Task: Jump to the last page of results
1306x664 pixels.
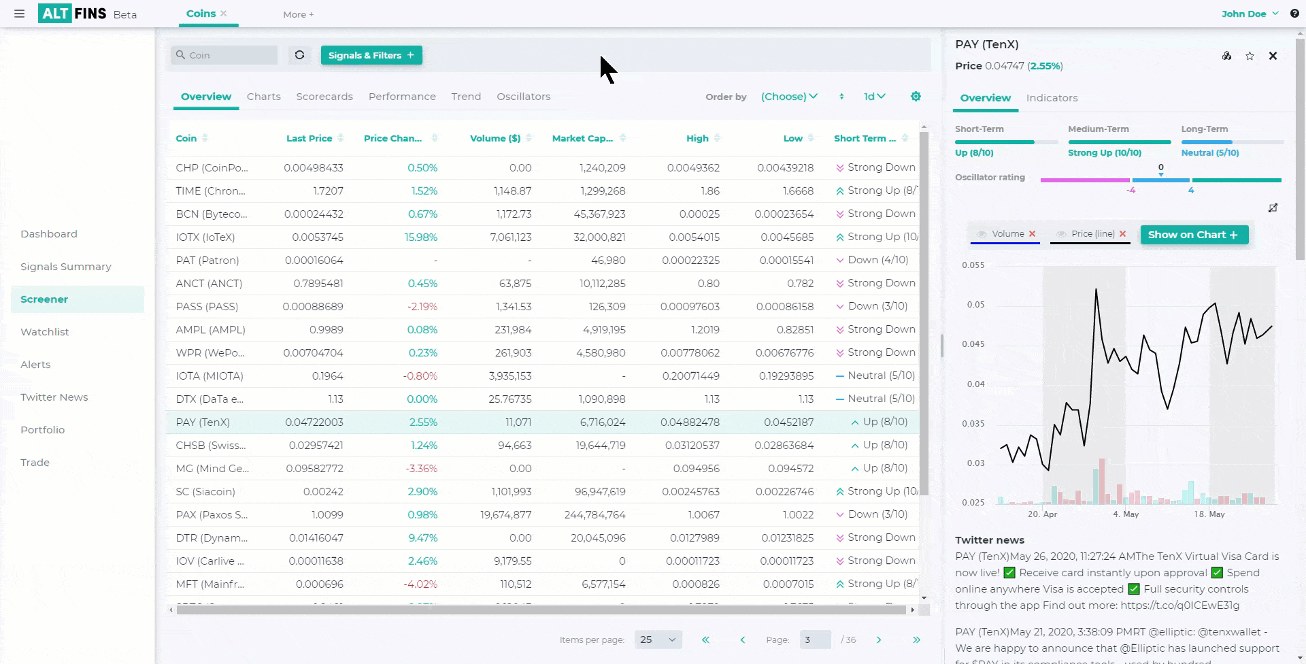Action: (916, 640)
